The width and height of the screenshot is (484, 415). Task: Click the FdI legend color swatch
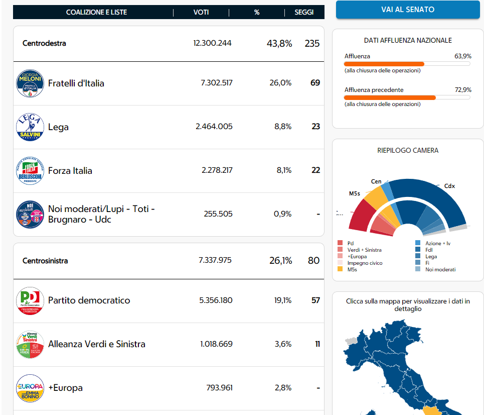[x=418, y=250]
